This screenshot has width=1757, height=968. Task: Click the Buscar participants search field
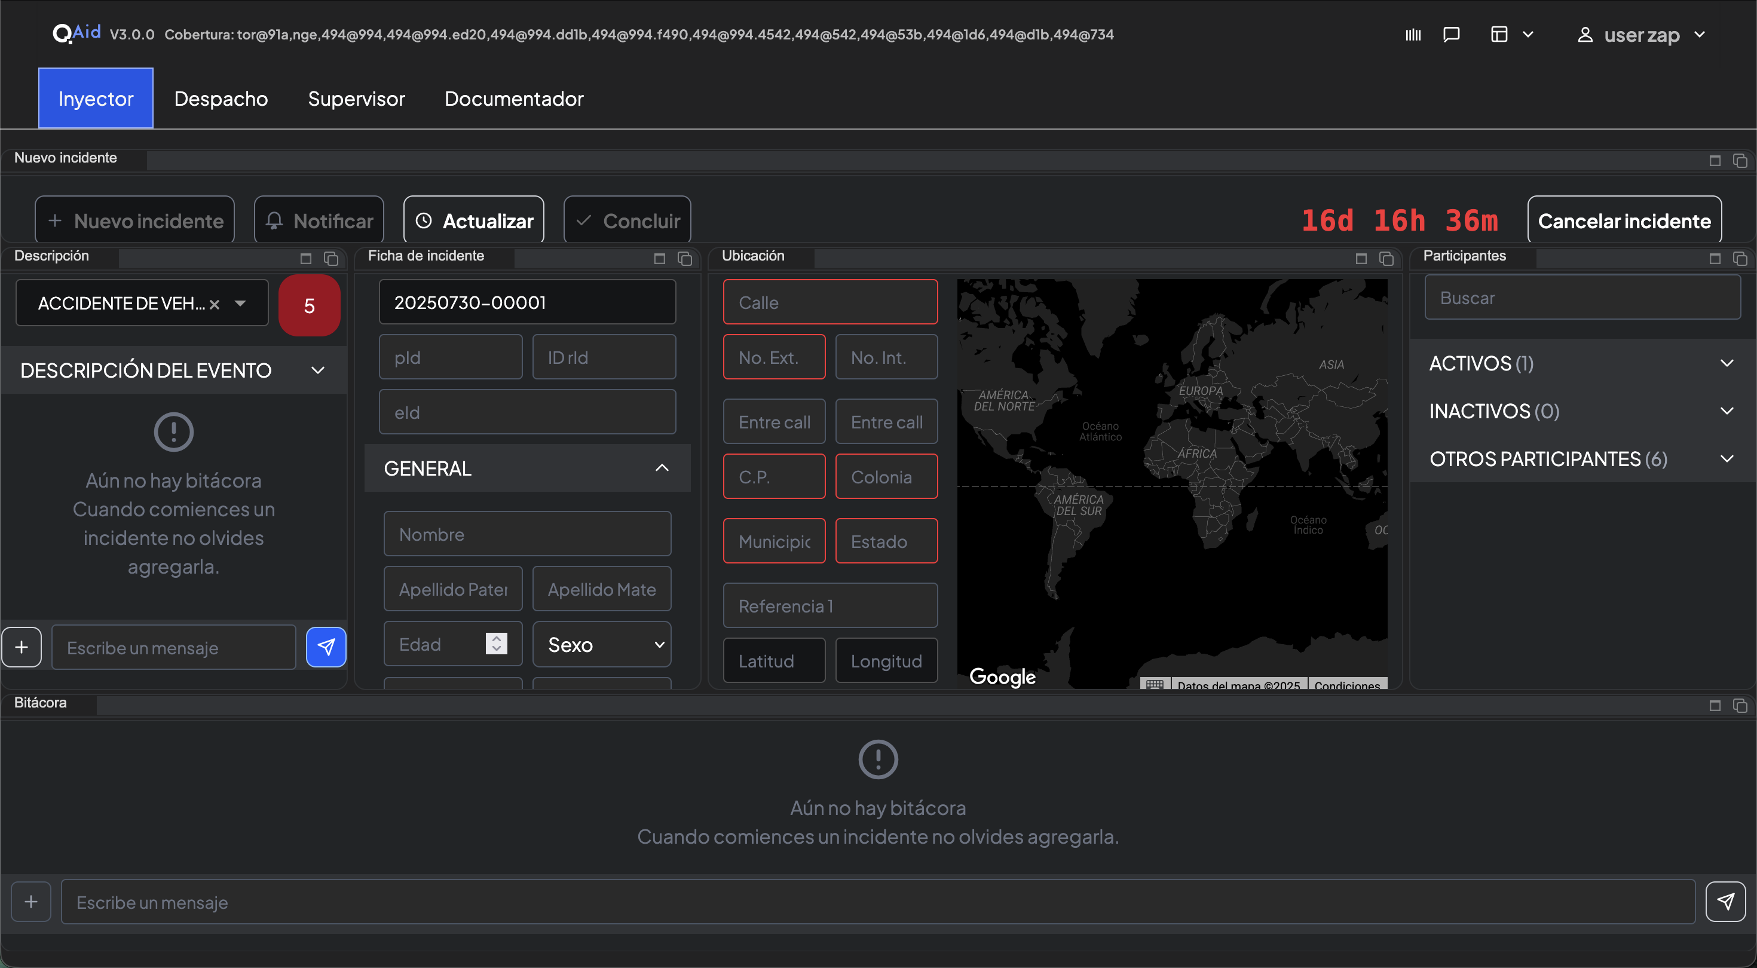[1582, 298]
